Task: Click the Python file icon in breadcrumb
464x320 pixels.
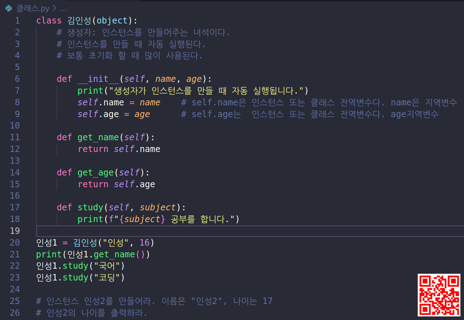Action: pyautogui.click(x=9, y=8)
